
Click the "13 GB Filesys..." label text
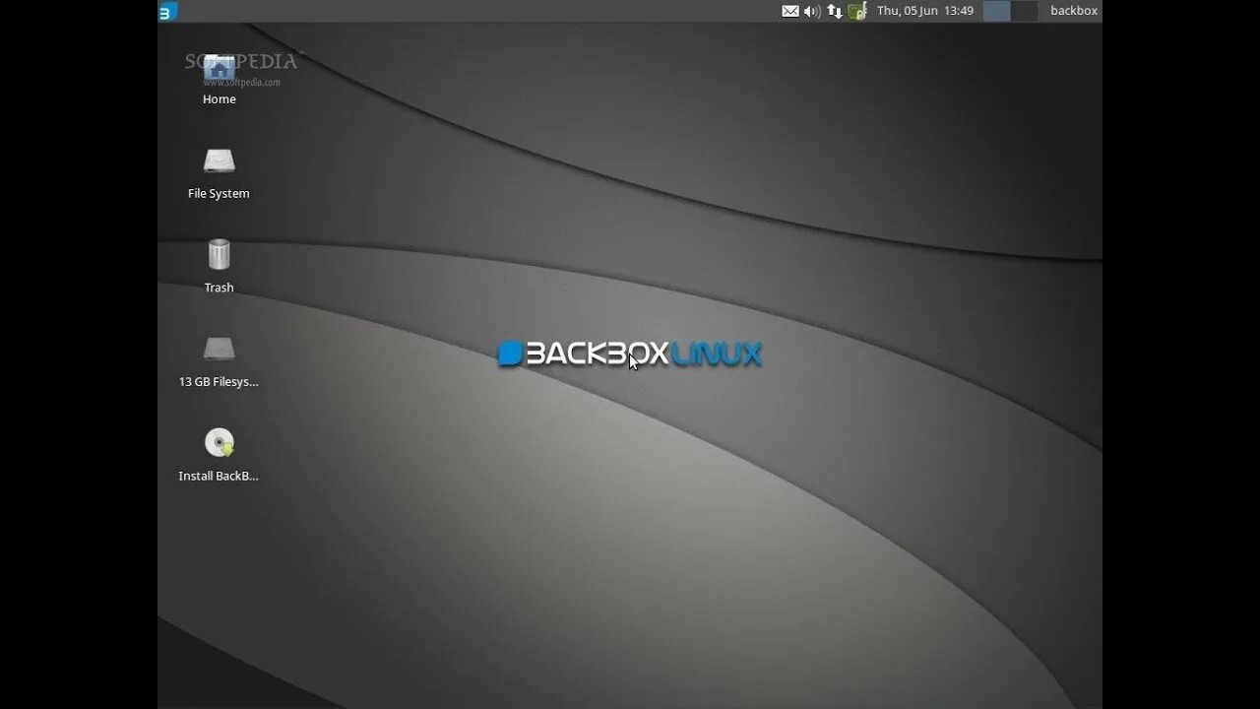[219, 382]
